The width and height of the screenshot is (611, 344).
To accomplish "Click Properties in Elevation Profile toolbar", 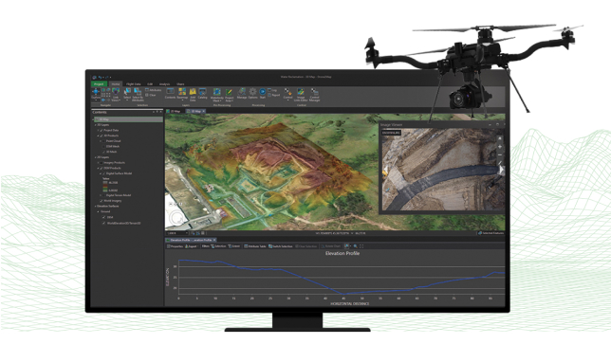I will tap(175, 246).
